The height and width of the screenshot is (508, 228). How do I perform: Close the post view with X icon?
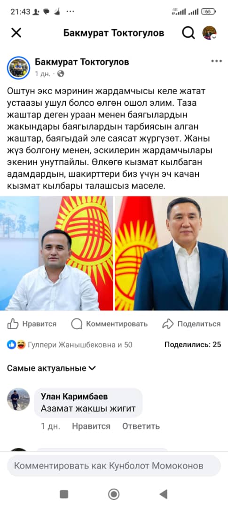tap(16, 33)
